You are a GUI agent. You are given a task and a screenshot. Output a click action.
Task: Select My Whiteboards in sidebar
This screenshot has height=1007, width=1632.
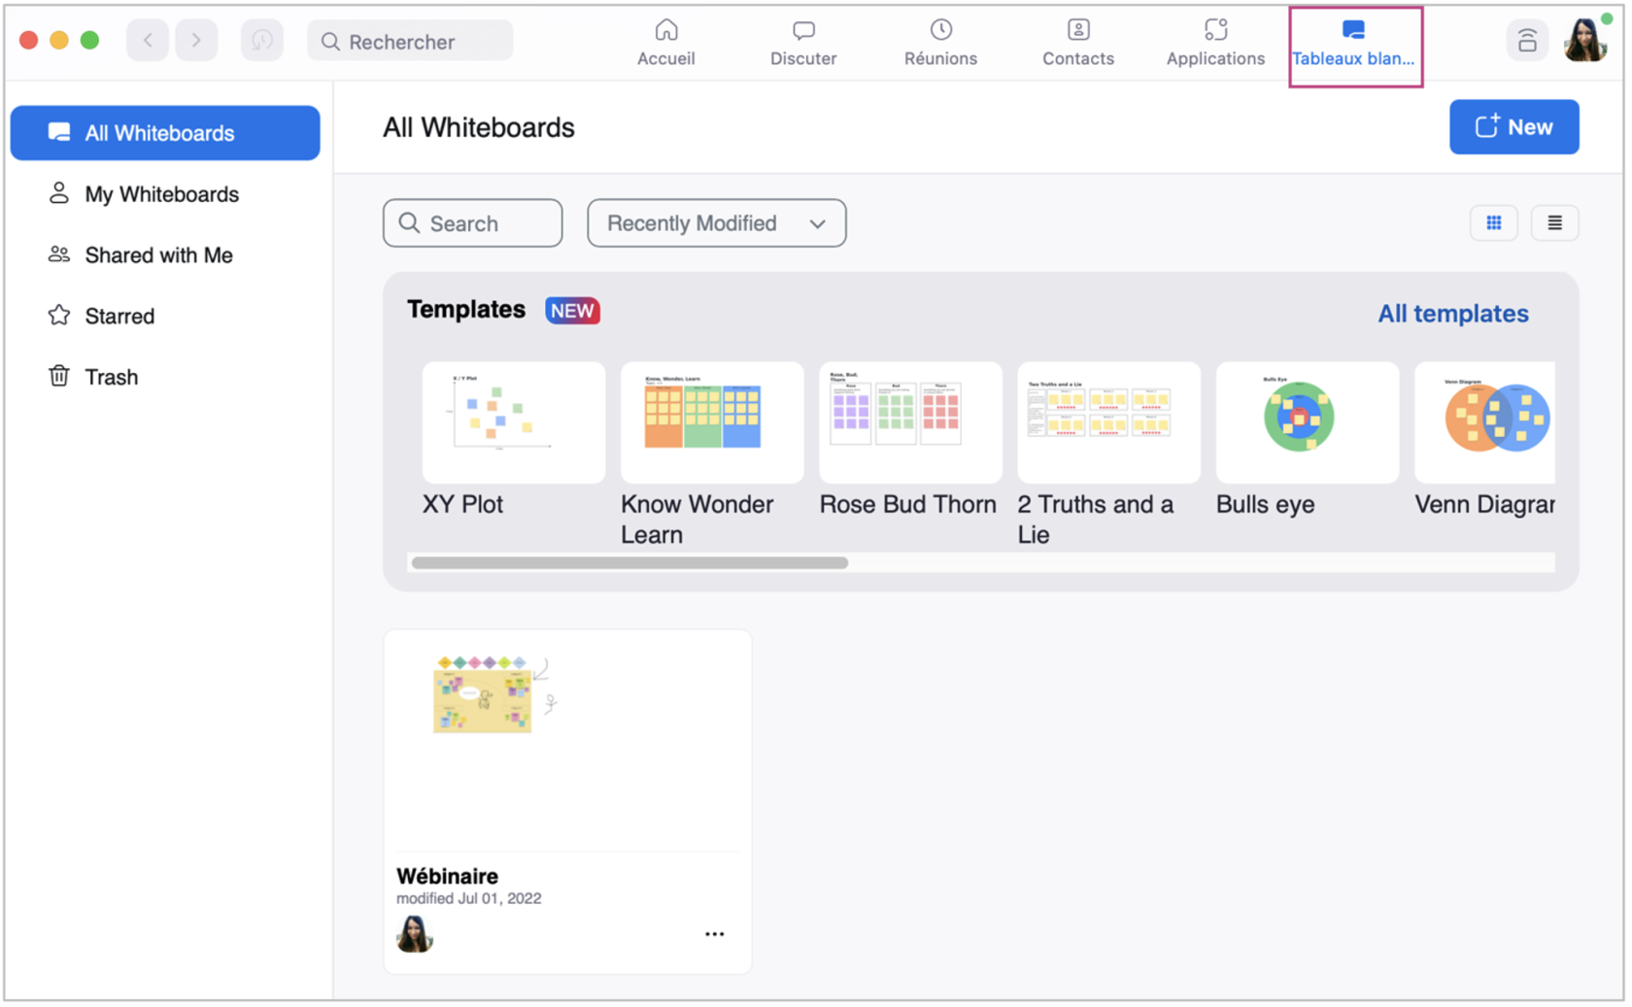(161, 194)
